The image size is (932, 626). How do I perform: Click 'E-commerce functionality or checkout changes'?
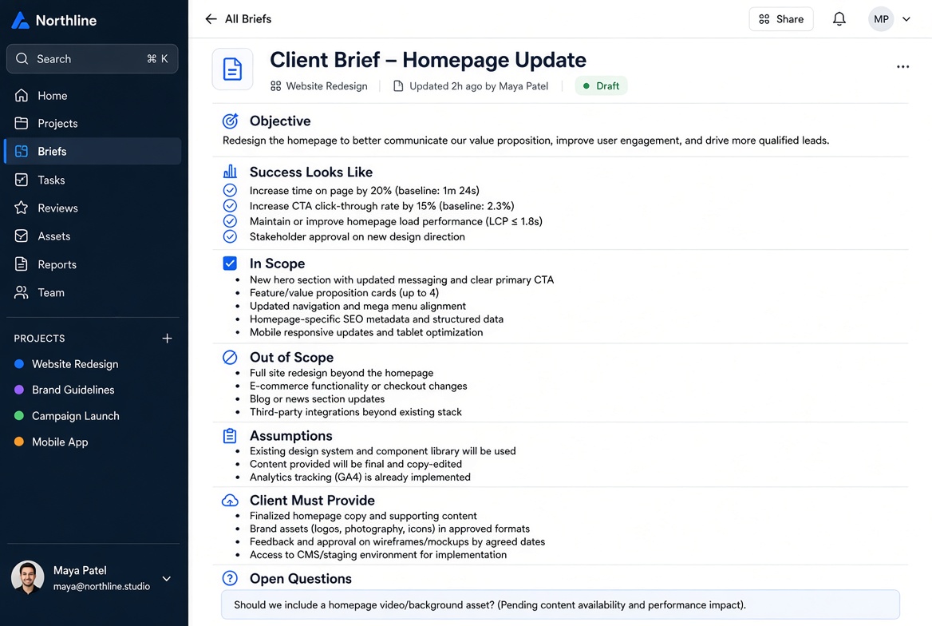tap(358, 386)
